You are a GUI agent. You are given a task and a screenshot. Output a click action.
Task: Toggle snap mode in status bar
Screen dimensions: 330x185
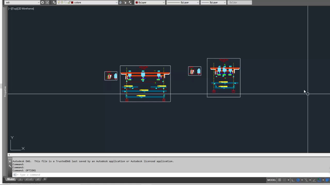(284, 180)
